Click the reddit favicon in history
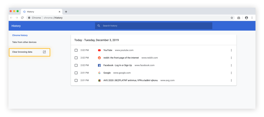264x117 pixels. (99, 58)
